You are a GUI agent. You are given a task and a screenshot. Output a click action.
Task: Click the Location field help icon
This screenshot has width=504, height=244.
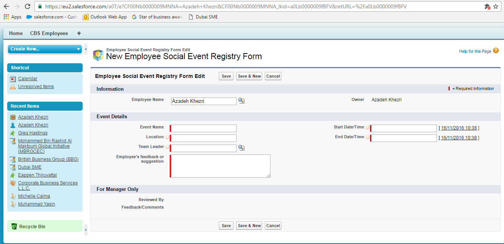(x=167, y=137)
